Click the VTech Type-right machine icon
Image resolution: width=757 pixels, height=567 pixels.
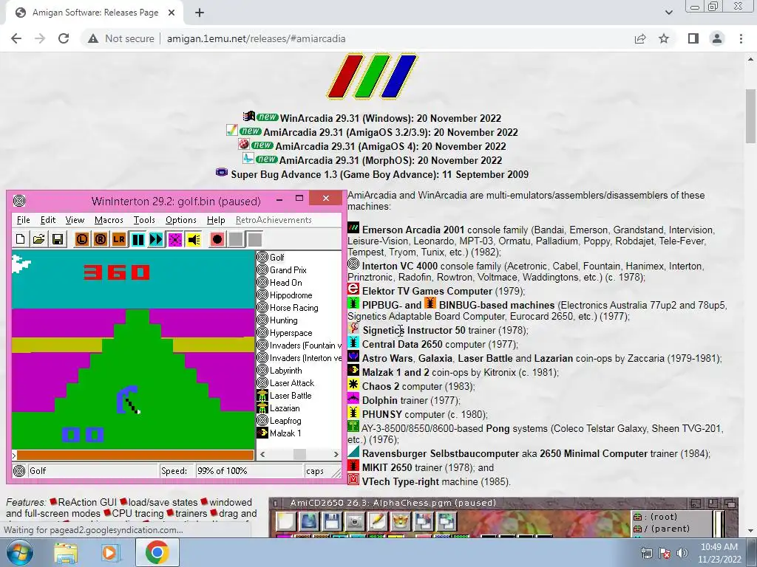pyautogui.click(x=353, y=480)
